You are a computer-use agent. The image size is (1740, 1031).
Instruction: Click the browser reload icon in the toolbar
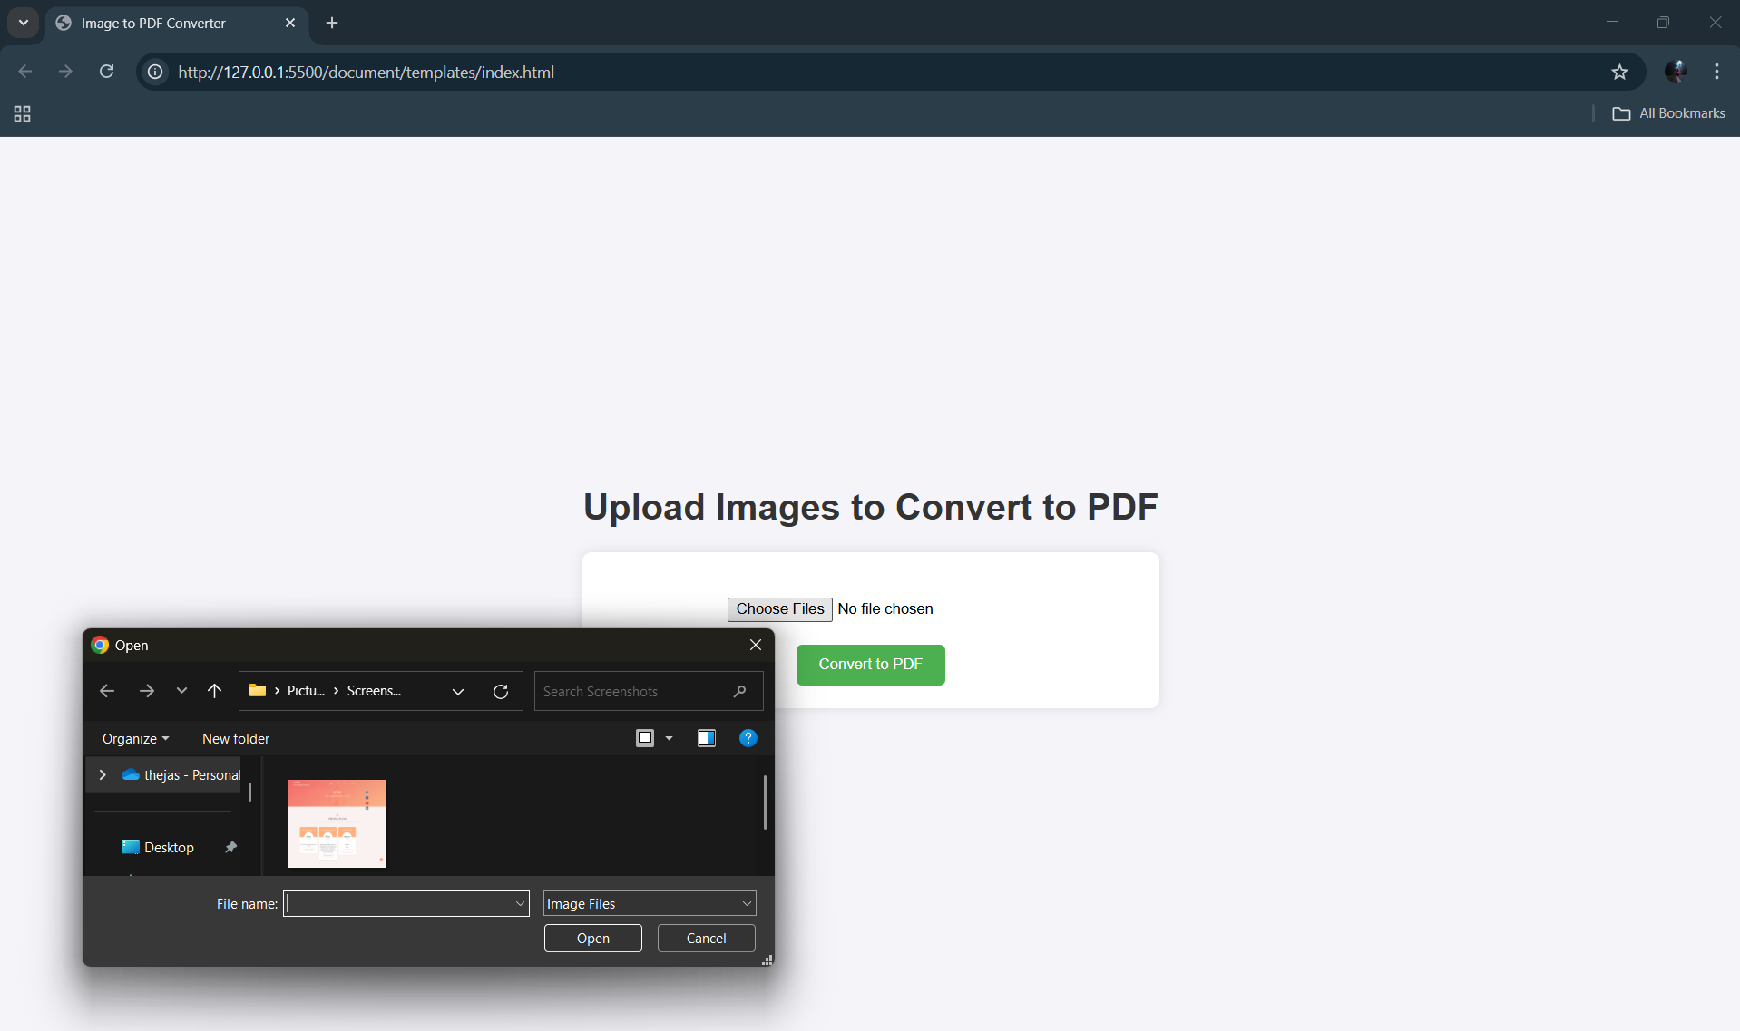(x=106, y=72)
